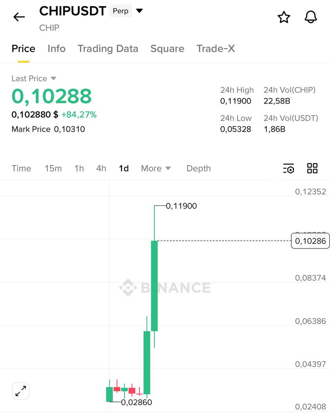Expand chart to fullscreen

pos(21,391)
